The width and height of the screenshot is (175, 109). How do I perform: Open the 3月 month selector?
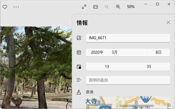128,52
